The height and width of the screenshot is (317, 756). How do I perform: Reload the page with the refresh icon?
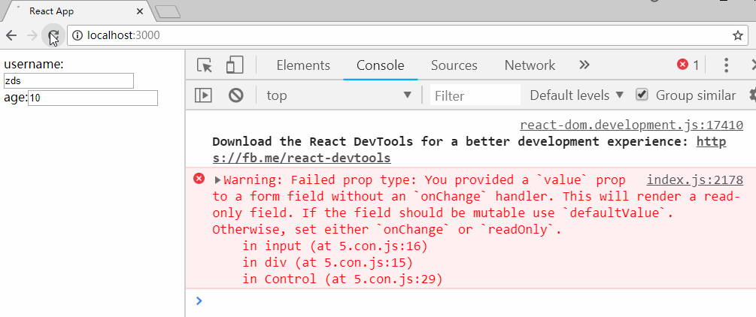point(53,35)
